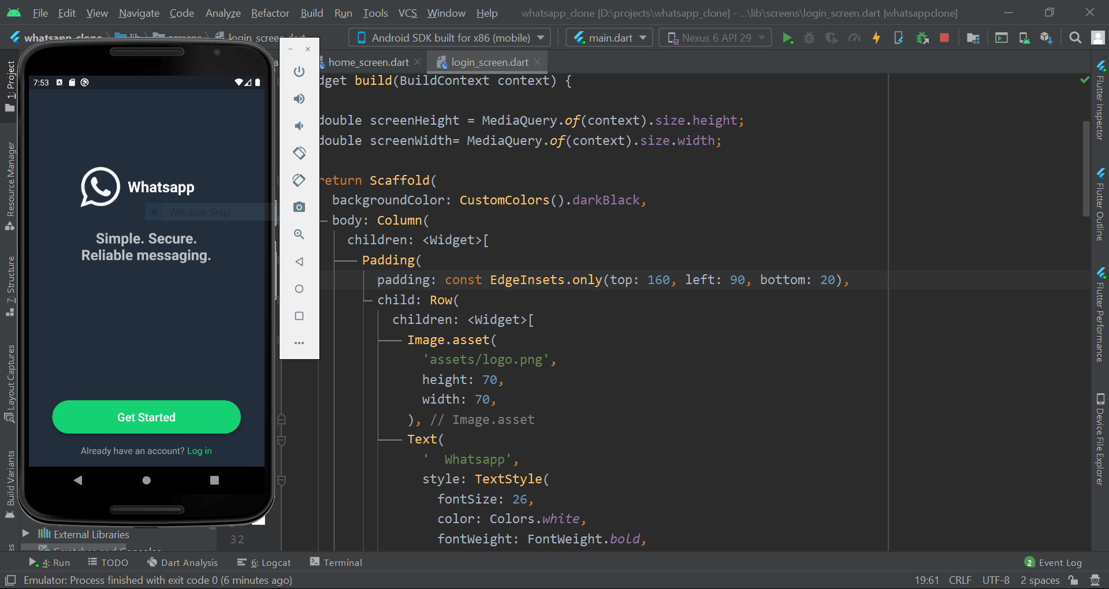
Task: Tap Get Started in the emulator
Action: pos(146,417)
